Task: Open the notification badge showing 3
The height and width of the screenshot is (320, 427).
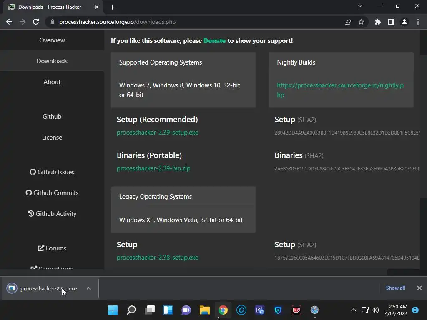Action: pyautogui.click(x=415, y=310)
